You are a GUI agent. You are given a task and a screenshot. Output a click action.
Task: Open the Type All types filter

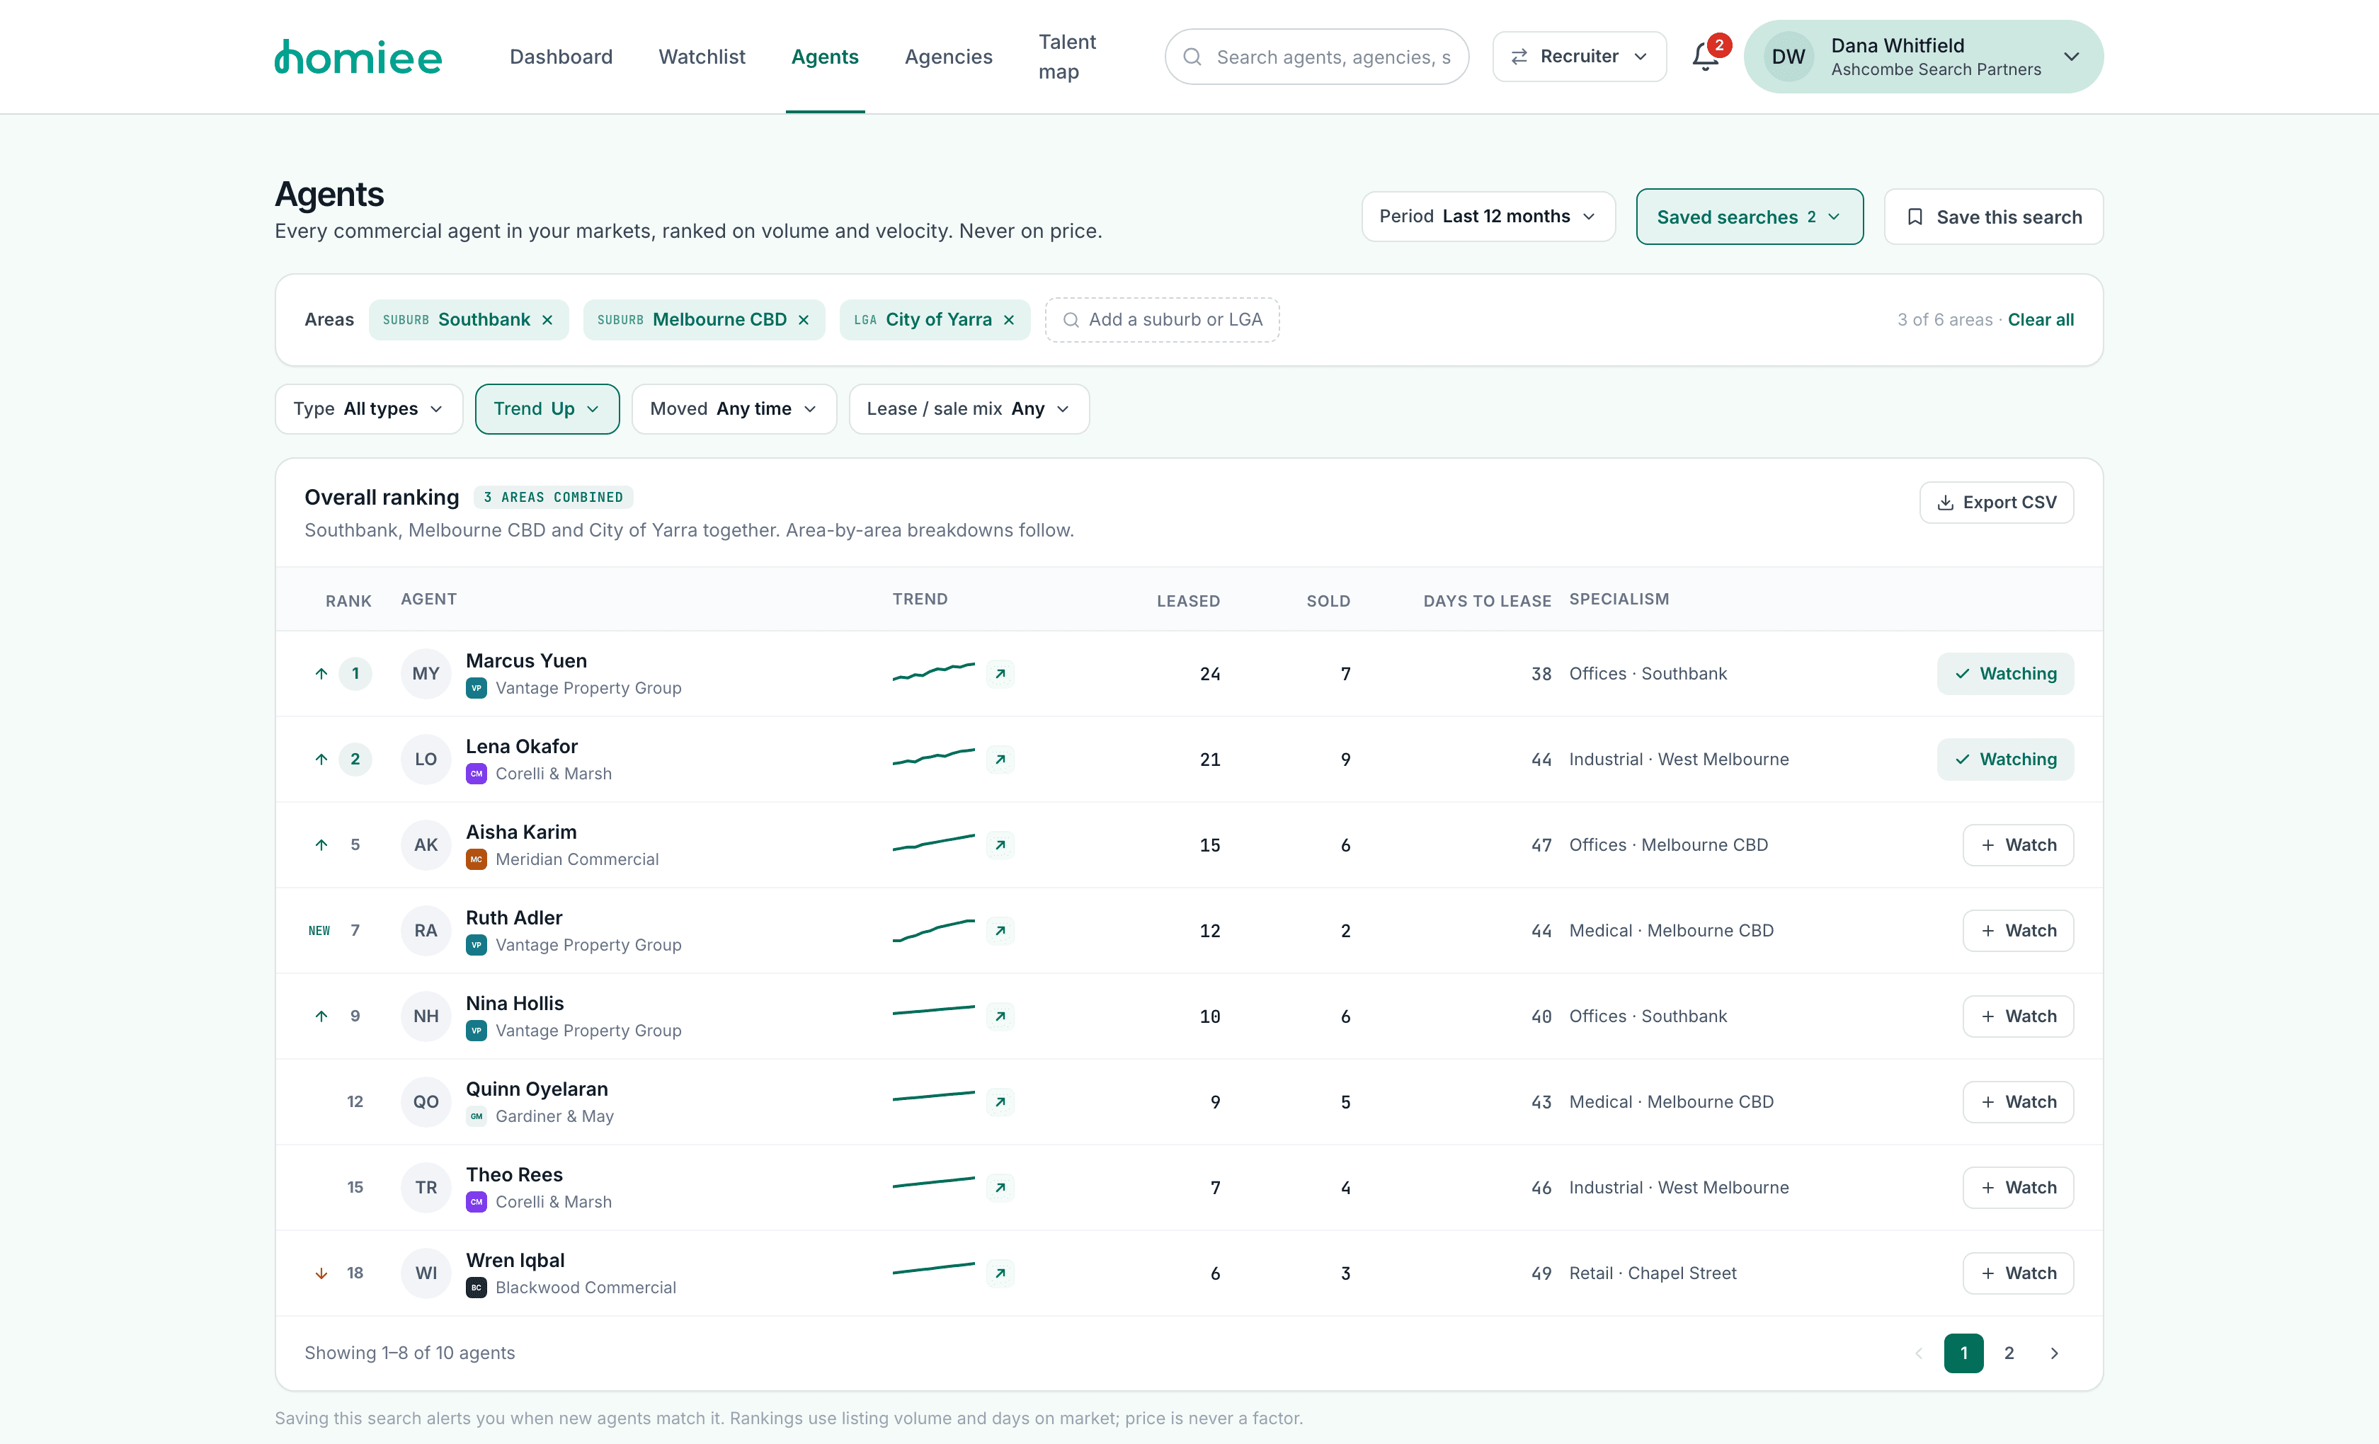369,409
